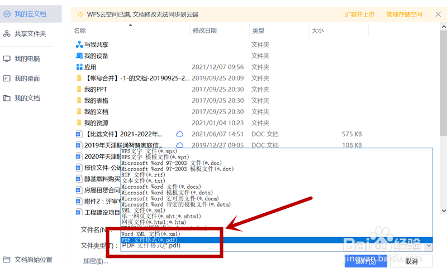Select 附件2 评审 document icon
This screenshot has height=274, width=447.
(x=79, y=201)
